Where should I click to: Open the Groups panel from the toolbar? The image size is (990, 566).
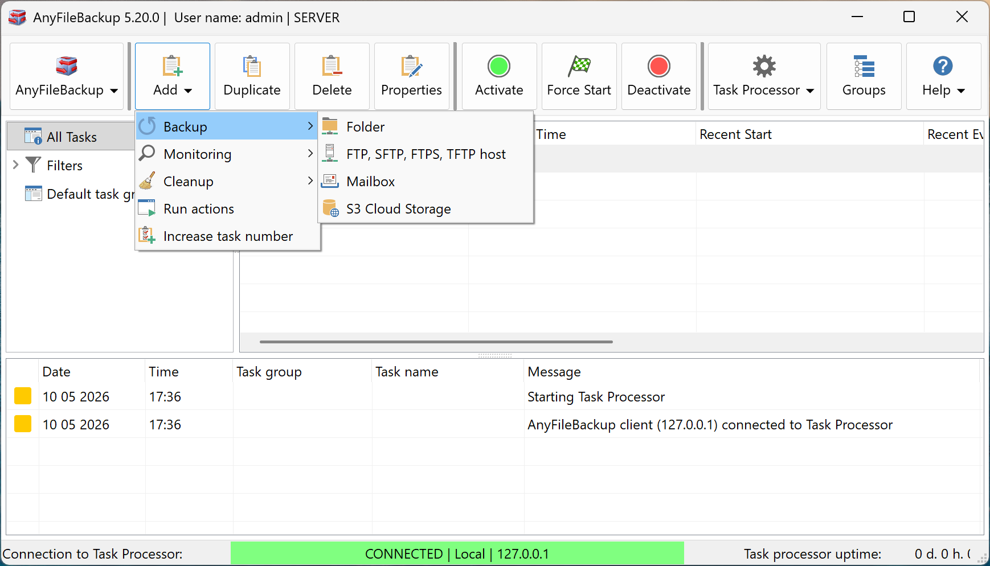pyautogui.click(x=864, y=76)
